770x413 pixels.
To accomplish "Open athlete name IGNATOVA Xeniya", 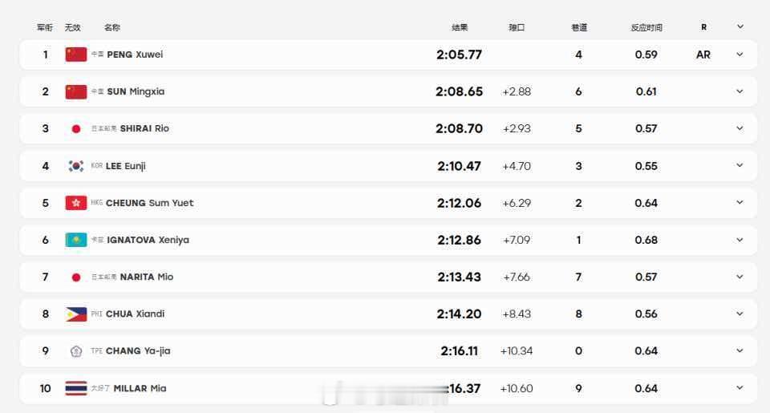I will (148, 240).
